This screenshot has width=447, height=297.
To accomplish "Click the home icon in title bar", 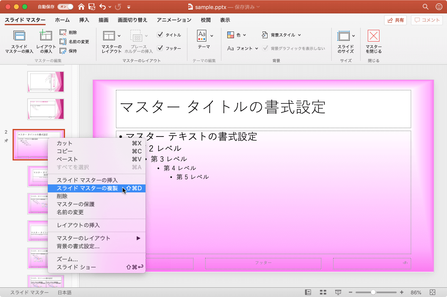I will point(81,7).
